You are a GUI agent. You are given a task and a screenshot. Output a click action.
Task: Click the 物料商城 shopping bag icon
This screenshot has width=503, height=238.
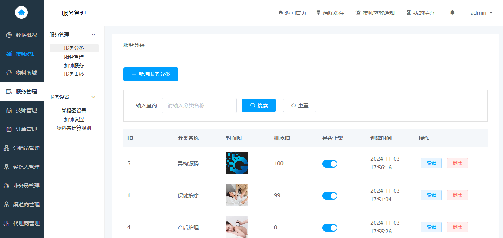pos(9,73)
